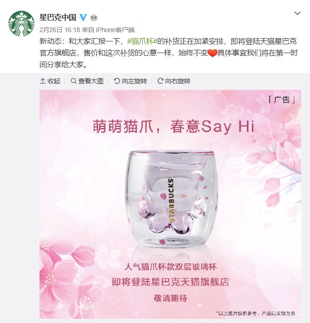Open the 2月26日 16:18 post timestamp
This screenshot has width=310, height=323.
pos(59,30)
